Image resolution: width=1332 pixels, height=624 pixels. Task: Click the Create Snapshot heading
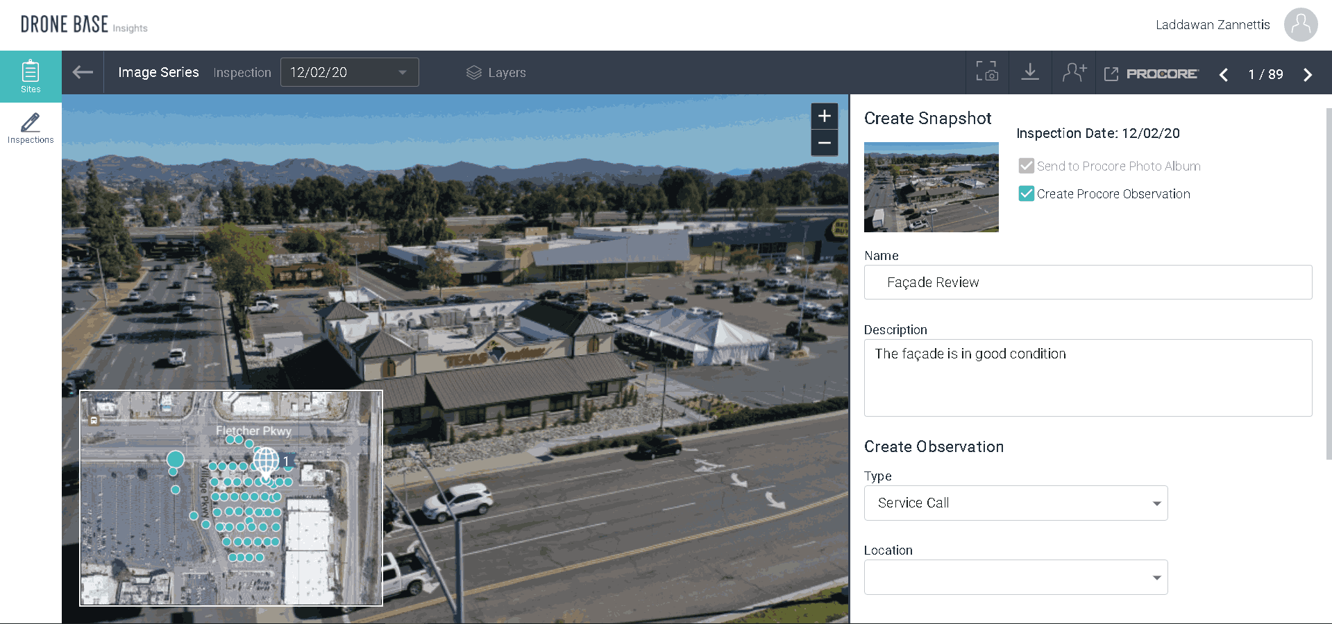pyautogui.click(x=927, y=119)
